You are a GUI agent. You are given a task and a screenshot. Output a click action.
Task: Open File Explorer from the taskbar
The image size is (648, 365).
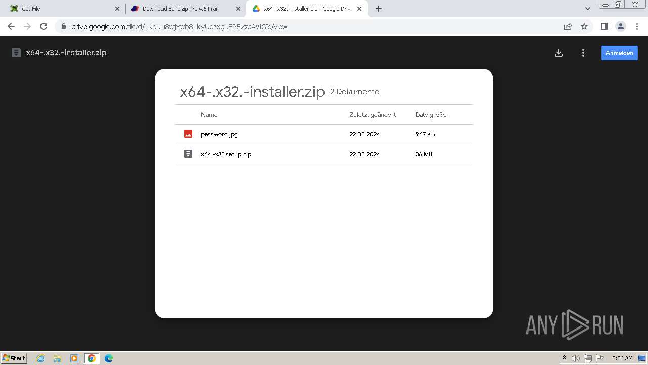tap(57, 358)
